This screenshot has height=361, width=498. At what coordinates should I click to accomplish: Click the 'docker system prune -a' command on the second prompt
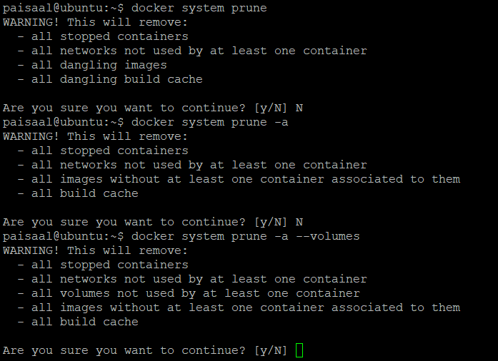point(210,122)
